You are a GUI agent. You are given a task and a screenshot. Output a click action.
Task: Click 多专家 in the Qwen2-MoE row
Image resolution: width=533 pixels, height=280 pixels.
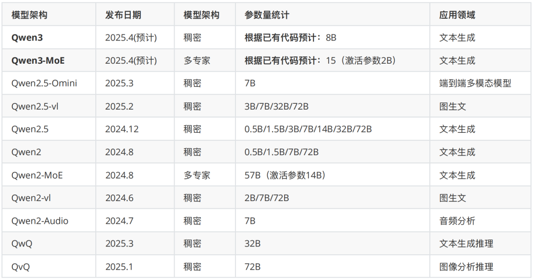coord(197,175)
